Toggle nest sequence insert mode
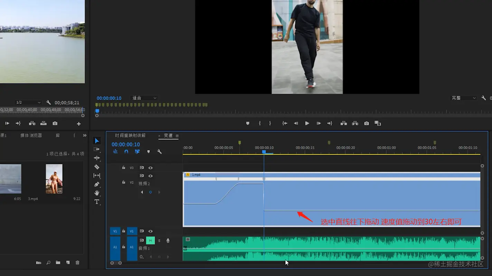The height and width of the screenshot is (276, 492). click(x=115, y=152)
